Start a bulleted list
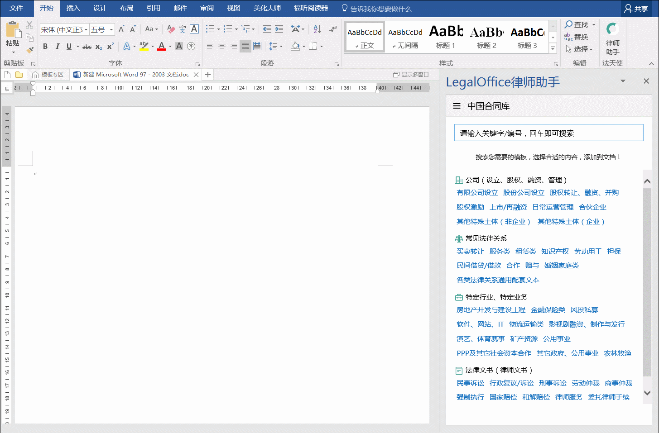Image resolution: width=659 pixels, height=433 pixels. pos(210,29)
